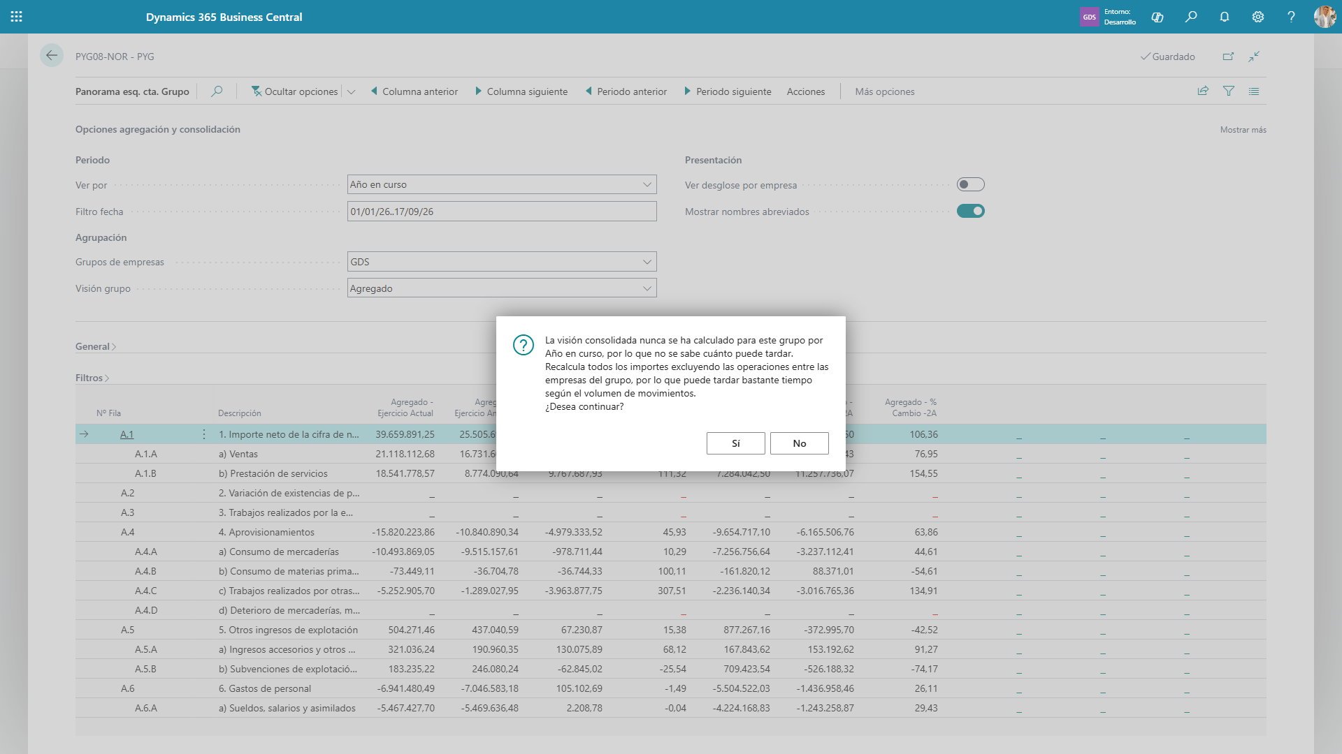The image size is (1342, 754).
Task: Open notifications bell icon
Action: (1225, 17)
